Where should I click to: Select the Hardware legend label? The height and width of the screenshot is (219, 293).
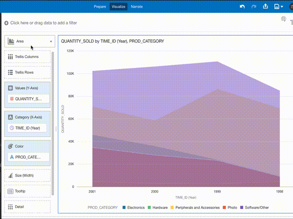(160, 208)
